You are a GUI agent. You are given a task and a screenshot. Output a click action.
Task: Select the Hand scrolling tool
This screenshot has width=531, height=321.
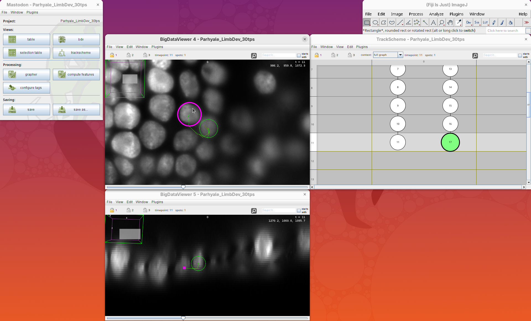450,23
